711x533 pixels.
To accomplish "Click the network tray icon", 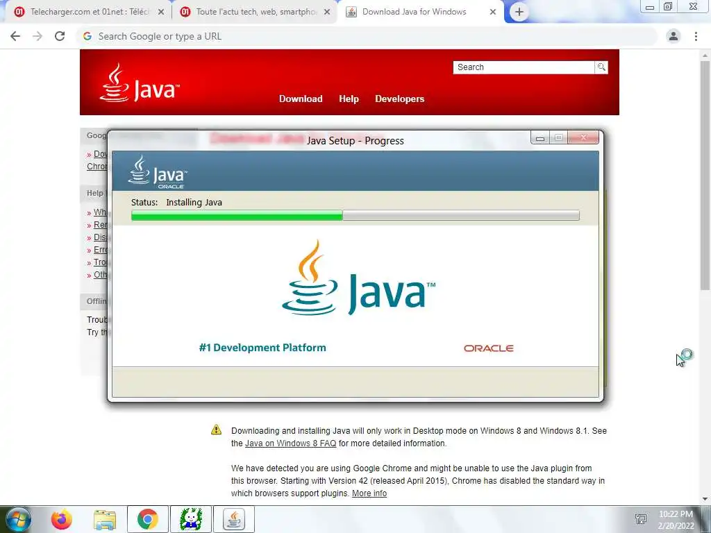I will pyautogui.click(x=641, y=519).
